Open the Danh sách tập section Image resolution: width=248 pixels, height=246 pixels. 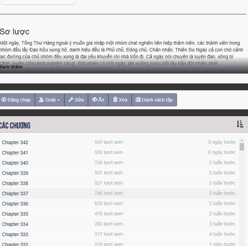[x=154, y=100]
